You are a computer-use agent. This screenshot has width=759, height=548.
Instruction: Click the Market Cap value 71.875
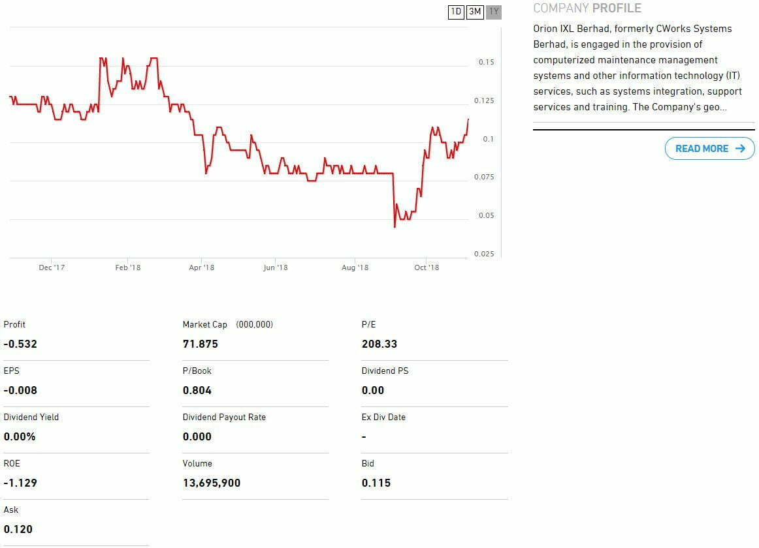(201, 344)
